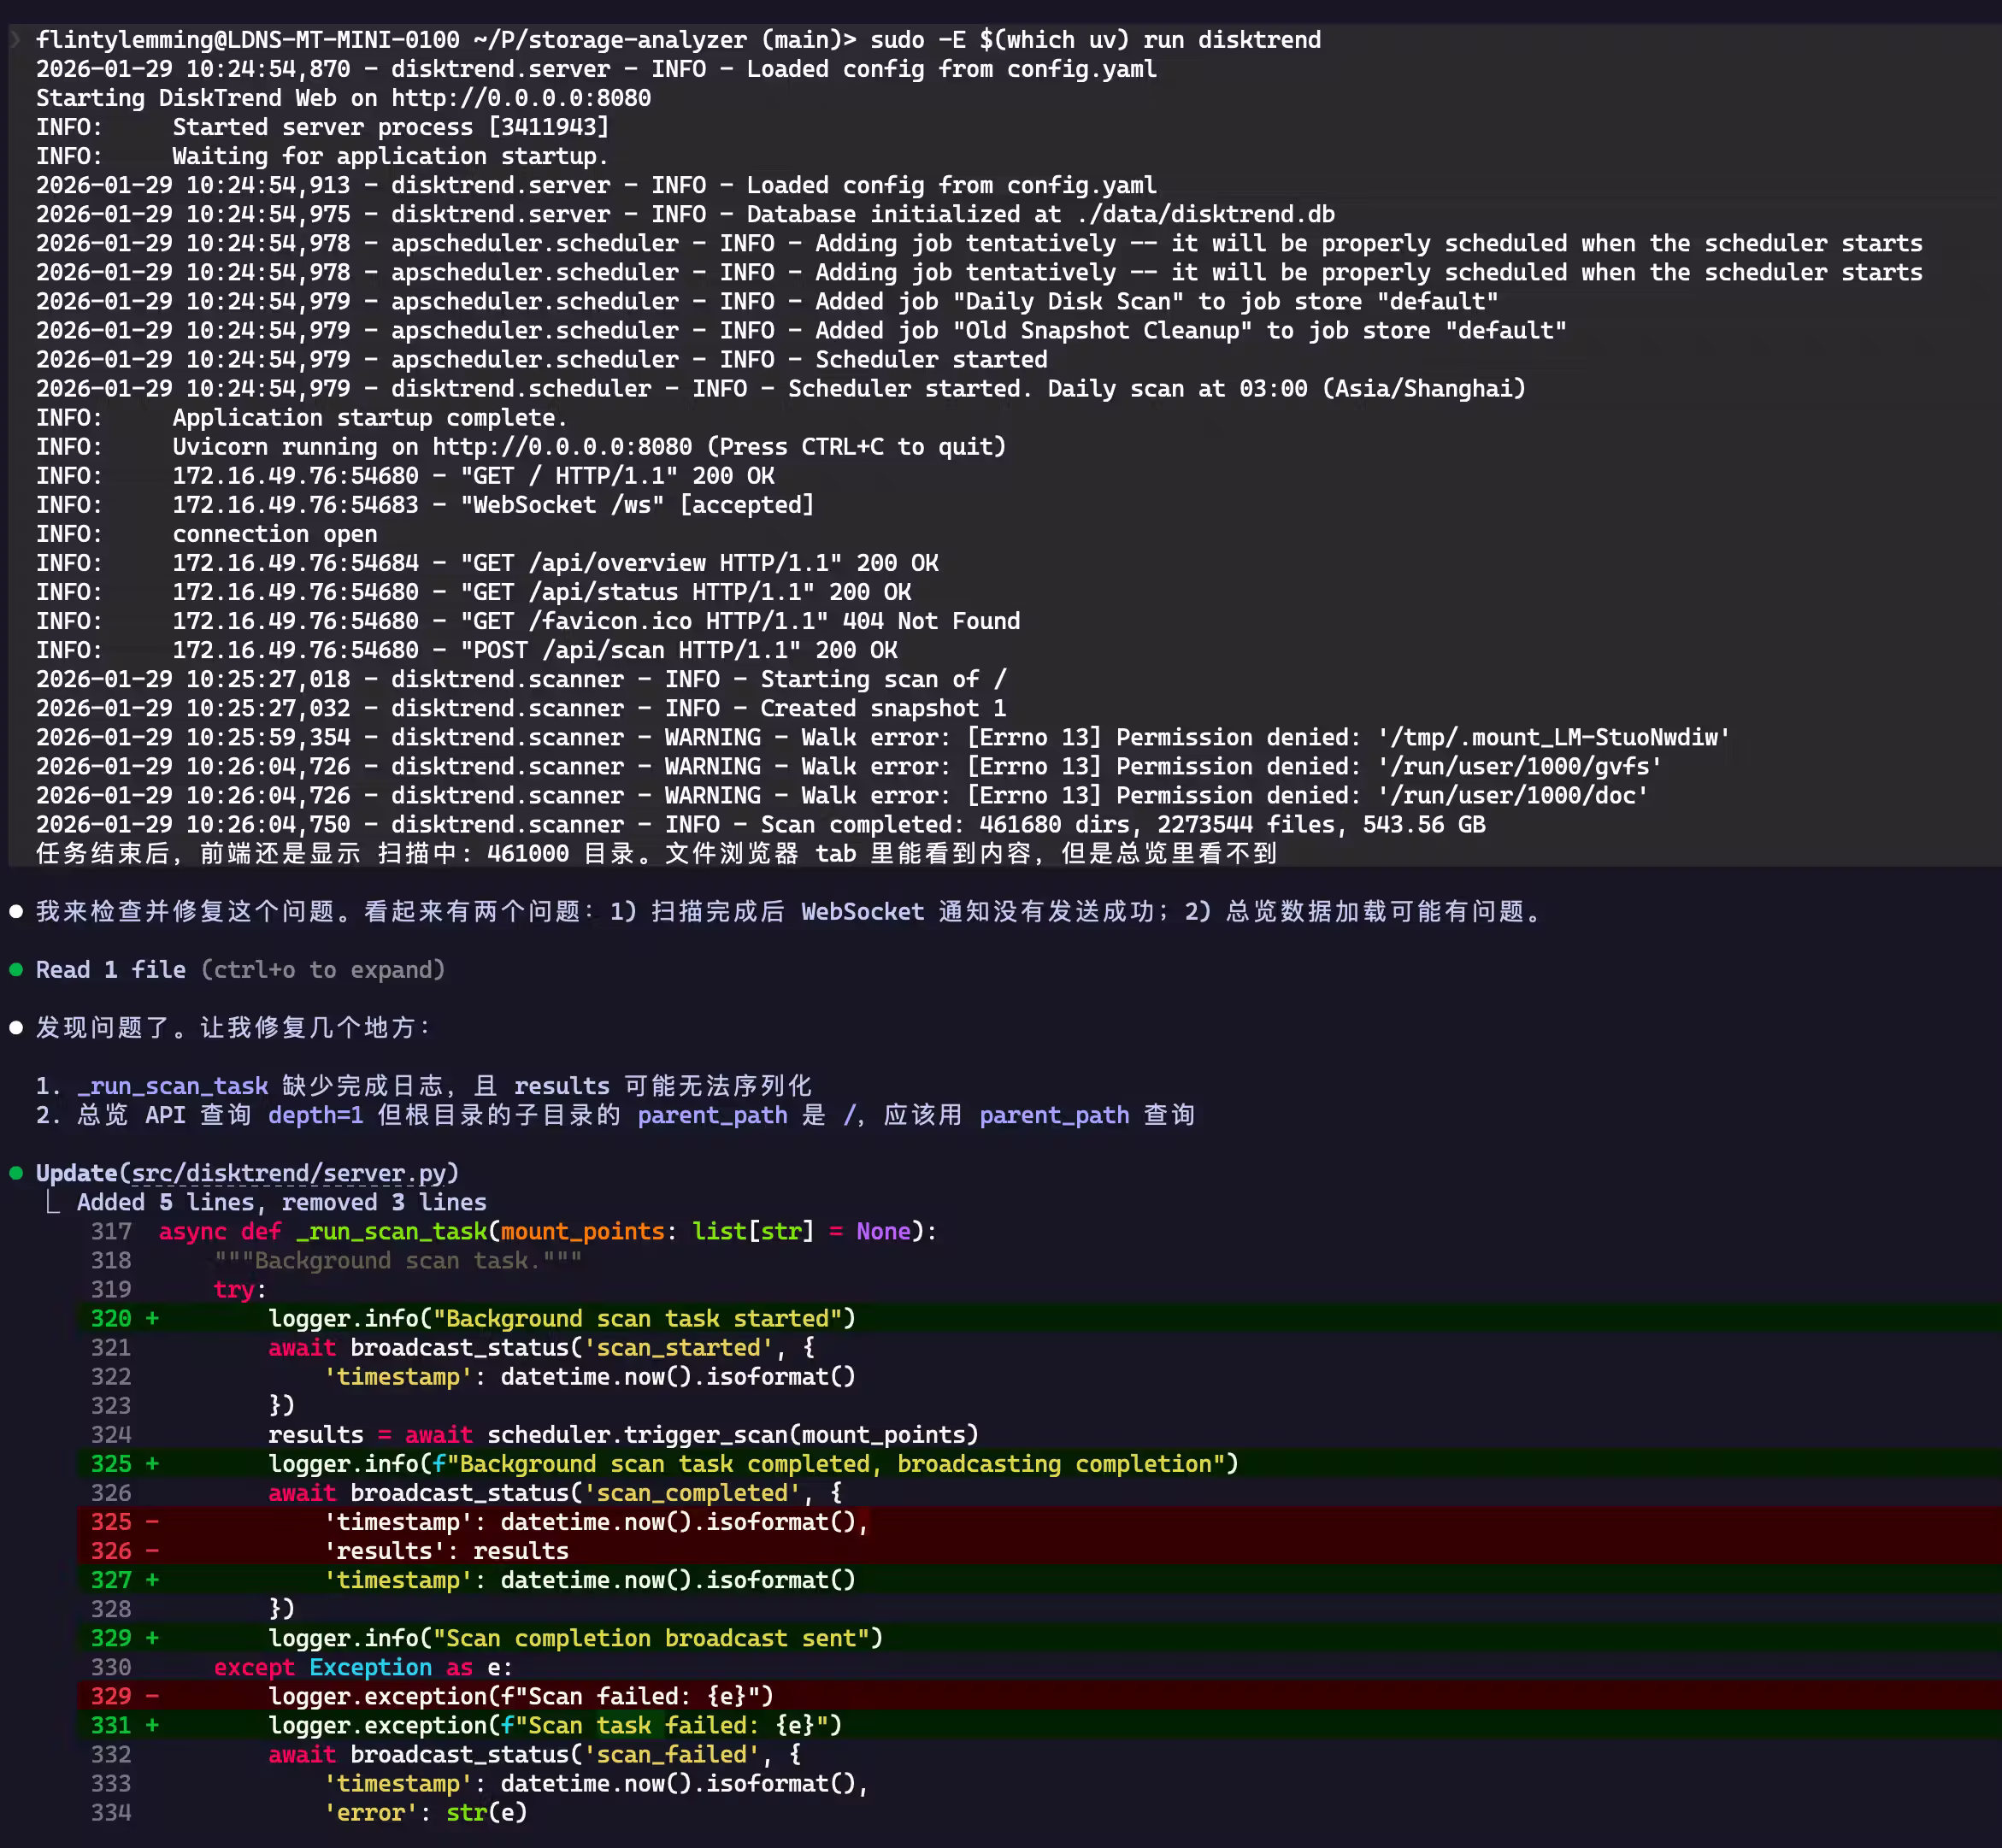Click the green bullet beside Read 1 file
Image resolution: width=2002 pixels, height=1848 pixels.
tap(16, 969)
